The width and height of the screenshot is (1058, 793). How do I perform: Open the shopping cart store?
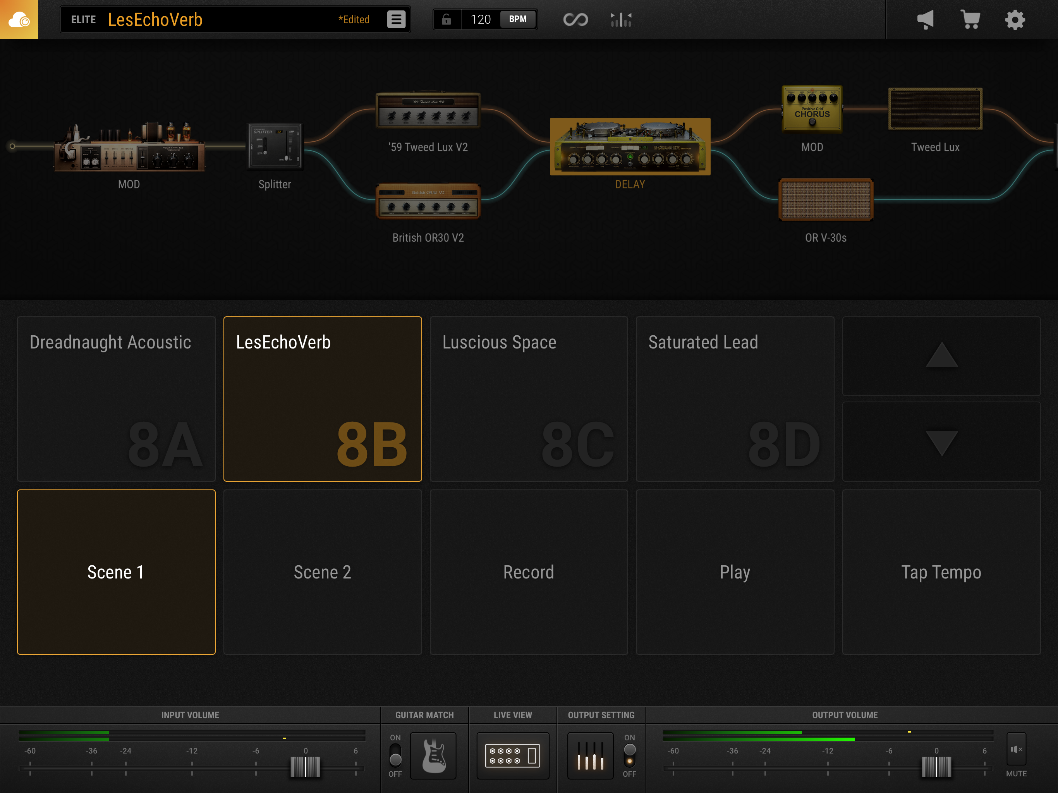[970, 20]
